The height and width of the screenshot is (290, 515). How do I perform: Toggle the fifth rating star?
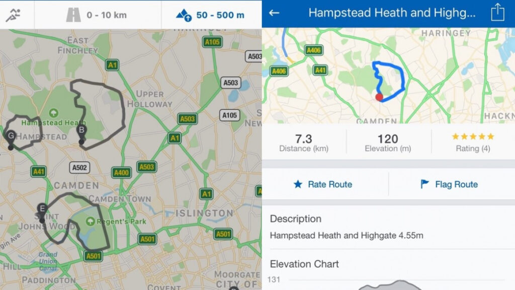[490, 136]
